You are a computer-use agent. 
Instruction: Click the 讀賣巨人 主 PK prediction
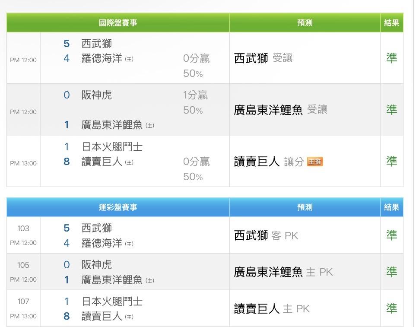272,309
